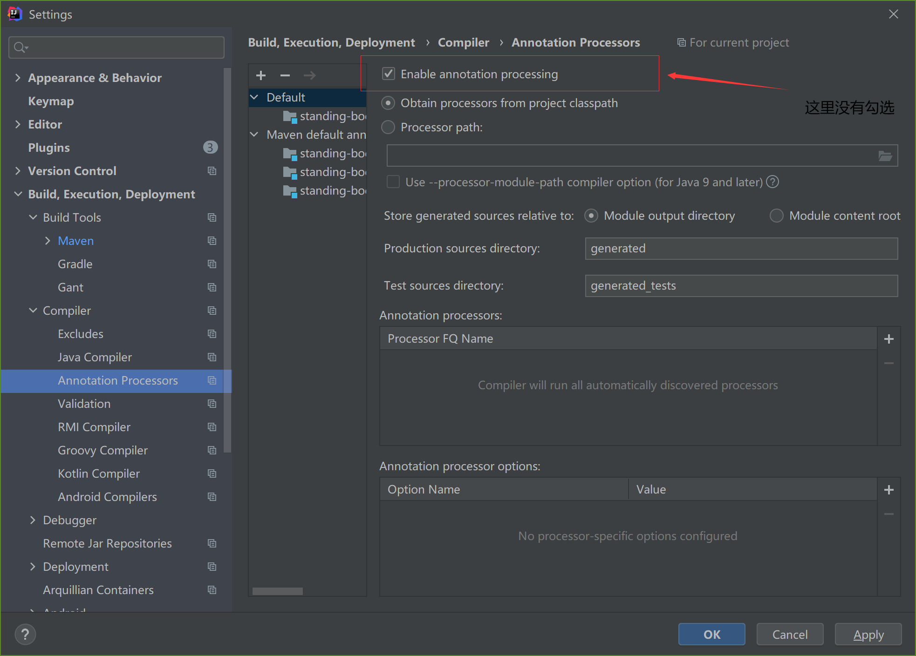
Task: Click the horizontal scrollbar under the profiles list
Action: click(278, 591)
